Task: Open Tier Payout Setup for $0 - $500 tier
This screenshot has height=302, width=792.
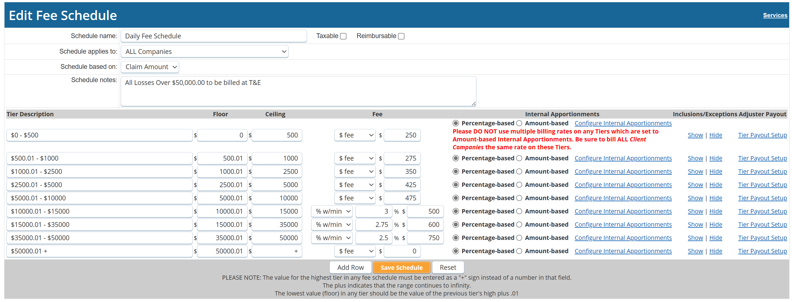Action: click(x=762, y=135)
